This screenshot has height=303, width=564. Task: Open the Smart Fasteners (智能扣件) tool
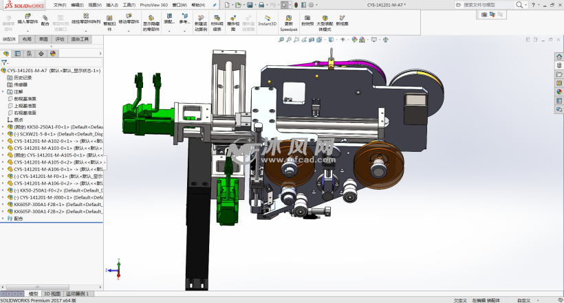(x=109, y=19)
